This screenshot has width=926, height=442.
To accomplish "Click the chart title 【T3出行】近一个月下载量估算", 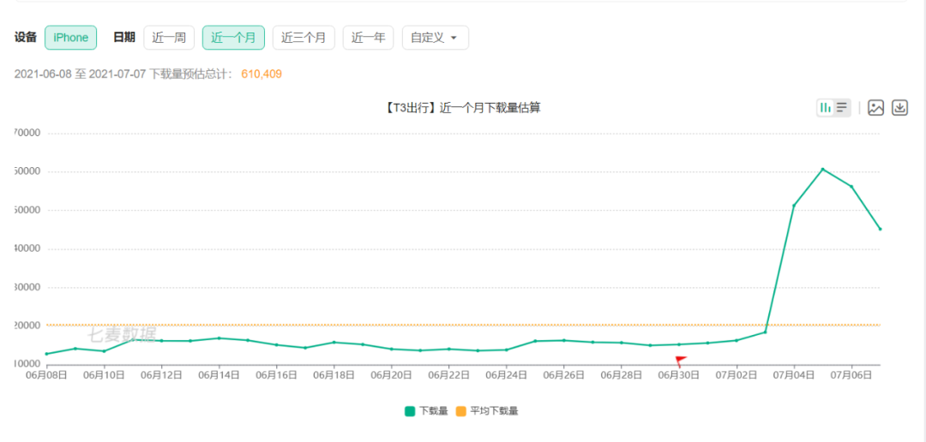I will (463, 108).
